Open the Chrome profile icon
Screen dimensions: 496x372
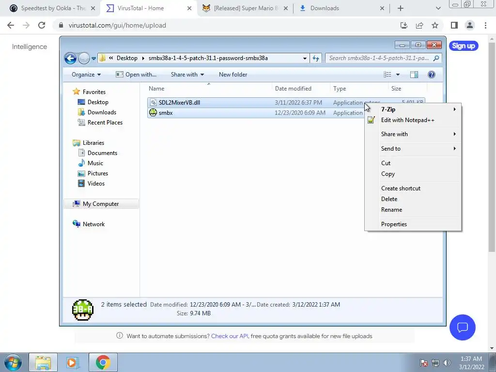pos(470,25)
